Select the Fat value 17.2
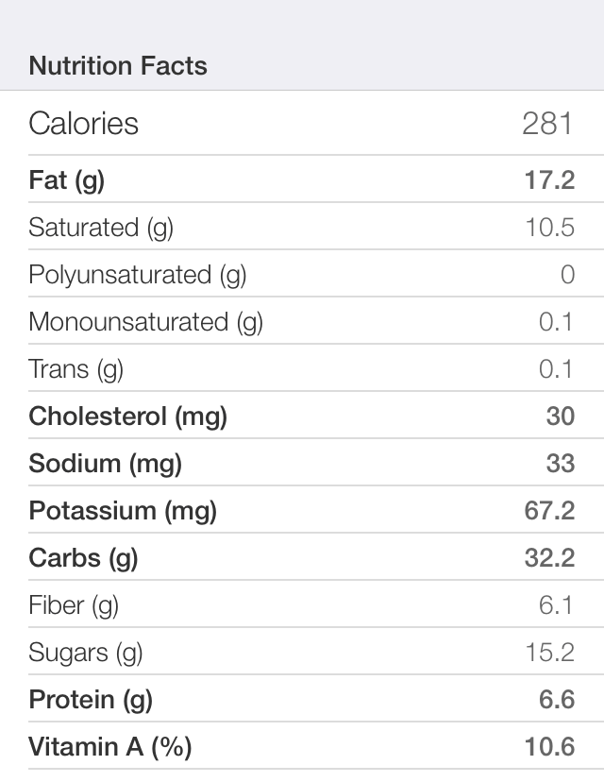This screenshot has height=782, width=604. (x=549, y=180)
